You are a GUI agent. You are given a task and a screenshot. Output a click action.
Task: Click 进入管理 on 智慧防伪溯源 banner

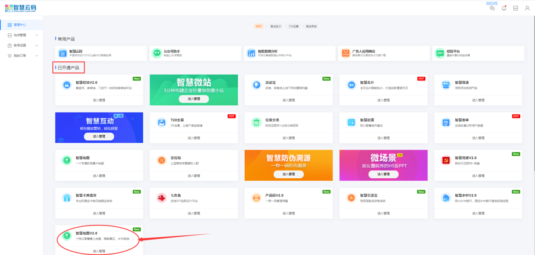click(x=288, y=174)
